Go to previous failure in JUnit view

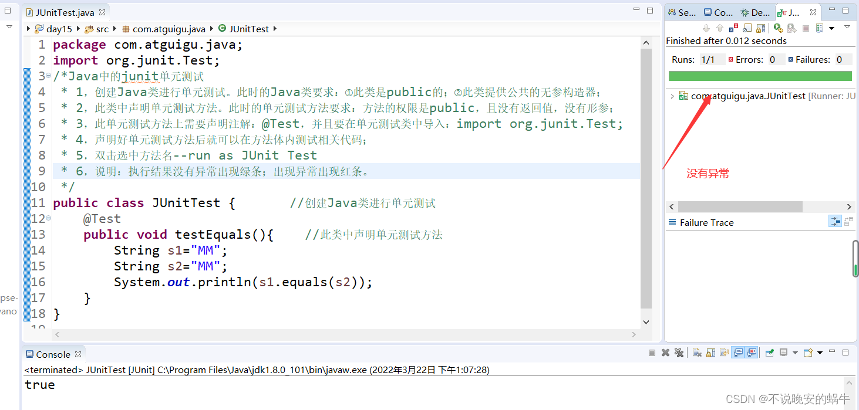(x=720, y=28)
